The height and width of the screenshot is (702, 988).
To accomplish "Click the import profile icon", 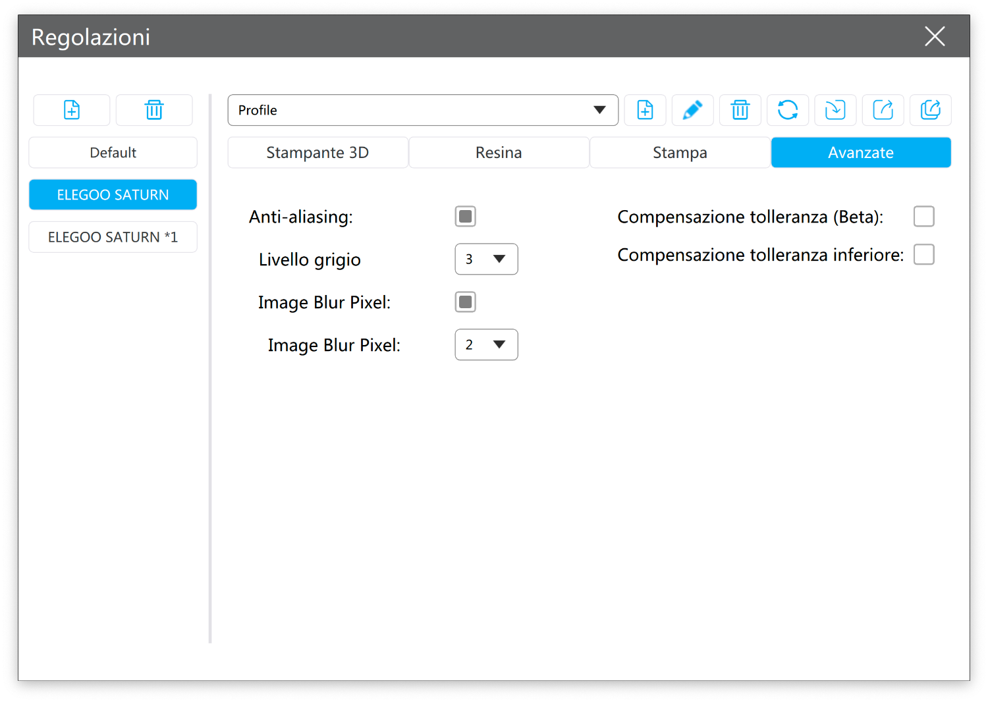I will click(835, 110).
